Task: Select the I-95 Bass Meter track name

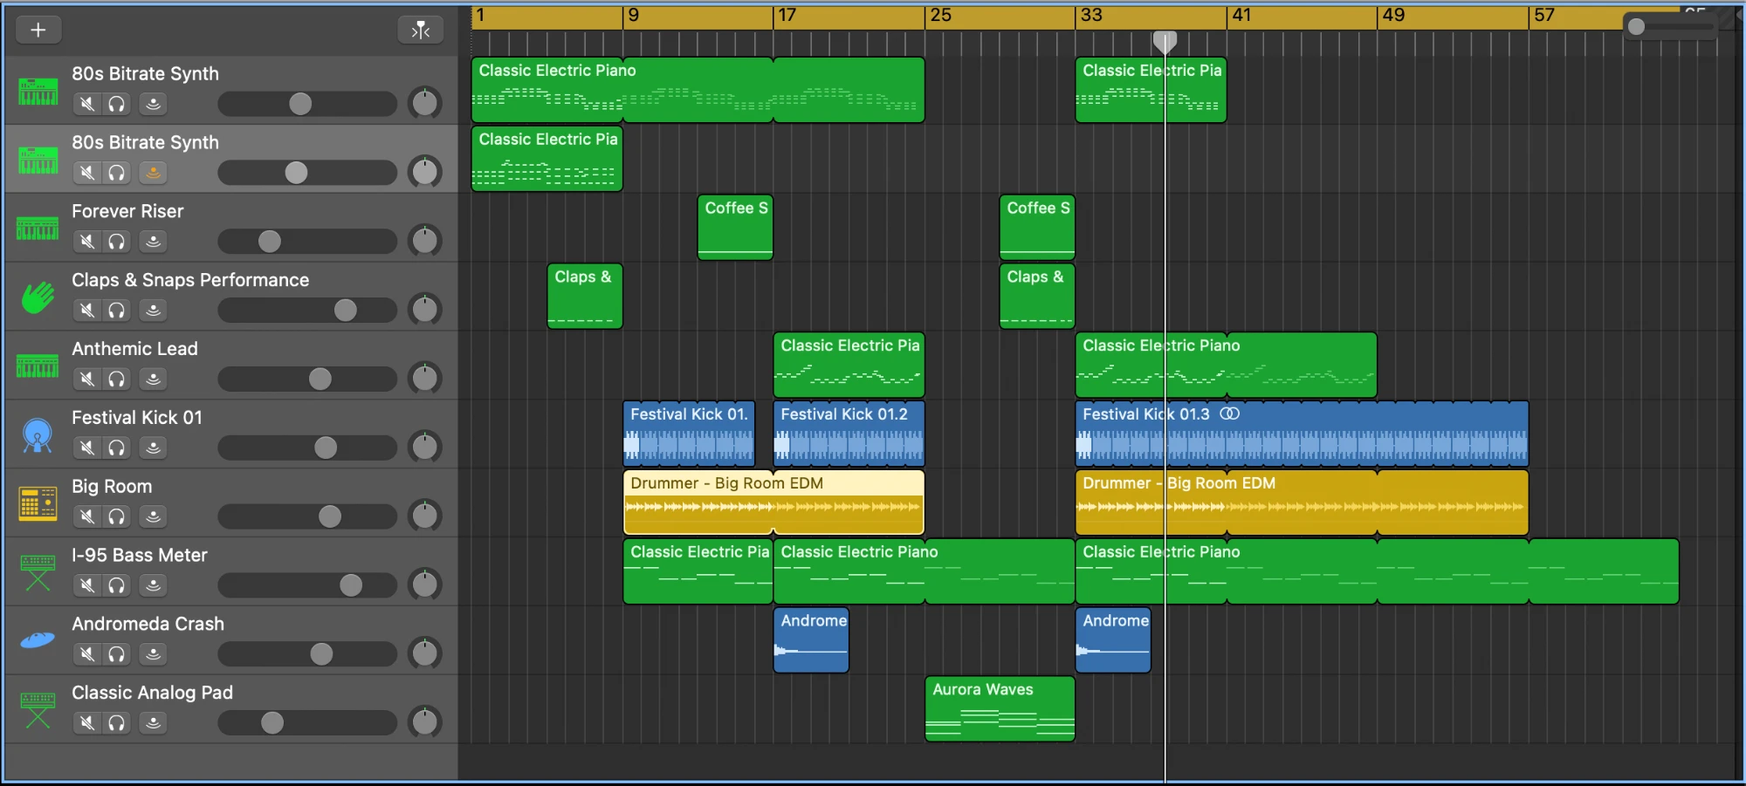Action: click(x=140, y=555)
